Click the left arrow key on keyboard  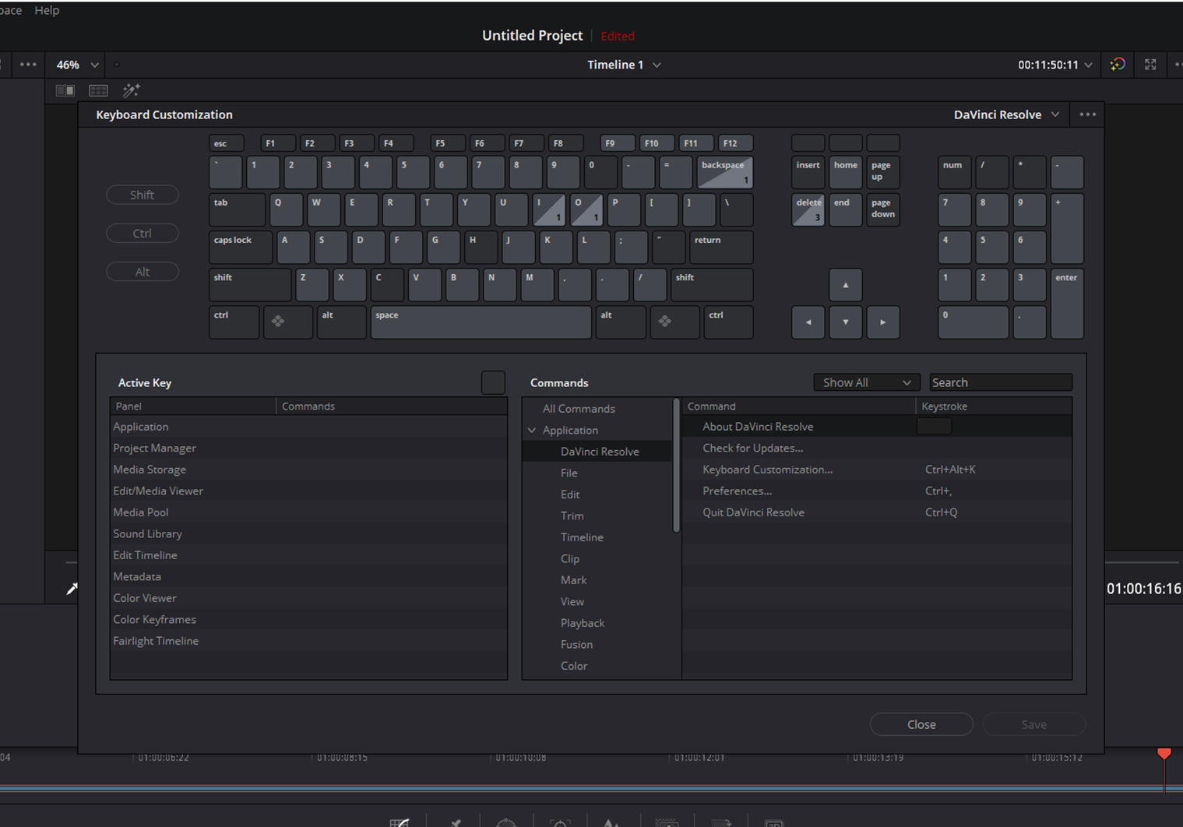(808, 322)
